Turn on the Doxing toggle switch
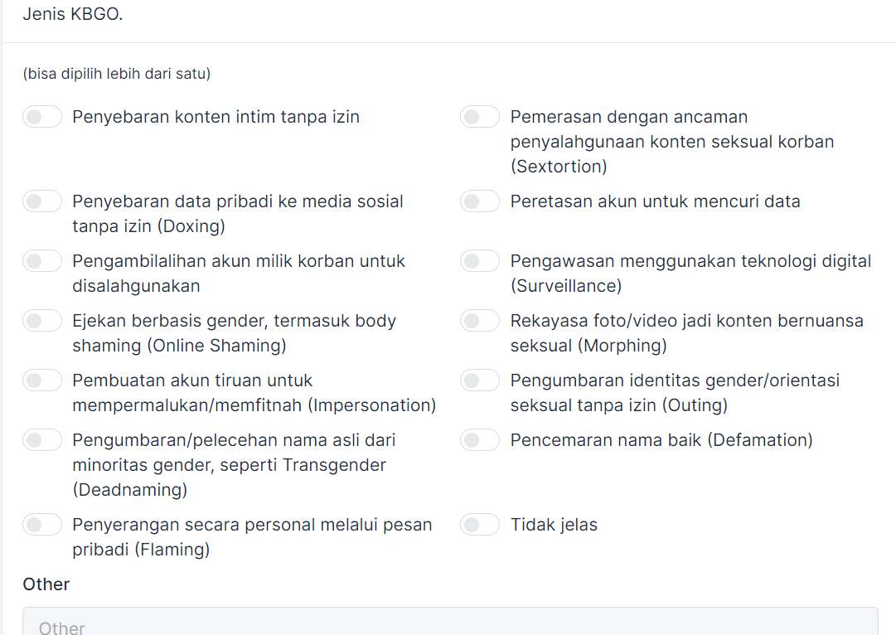This screenshot has width=896, height=635. click(42, 201)
